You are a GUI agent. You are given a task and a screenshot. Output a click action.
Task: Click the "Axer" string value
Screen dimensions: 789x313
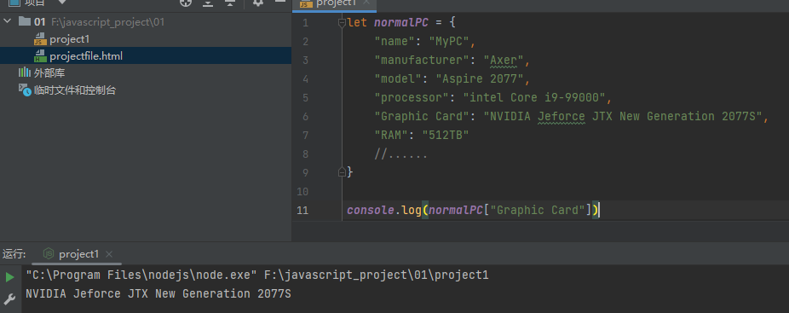click(504, 61)
